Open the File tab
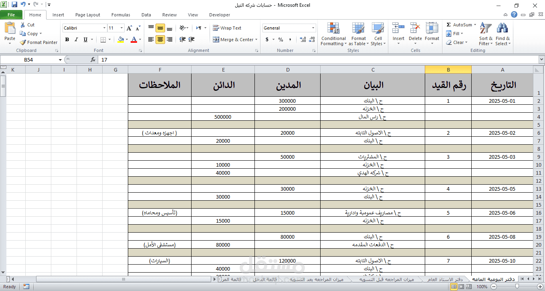This screenshot has height=291, width=545. [x=11, y=15]
